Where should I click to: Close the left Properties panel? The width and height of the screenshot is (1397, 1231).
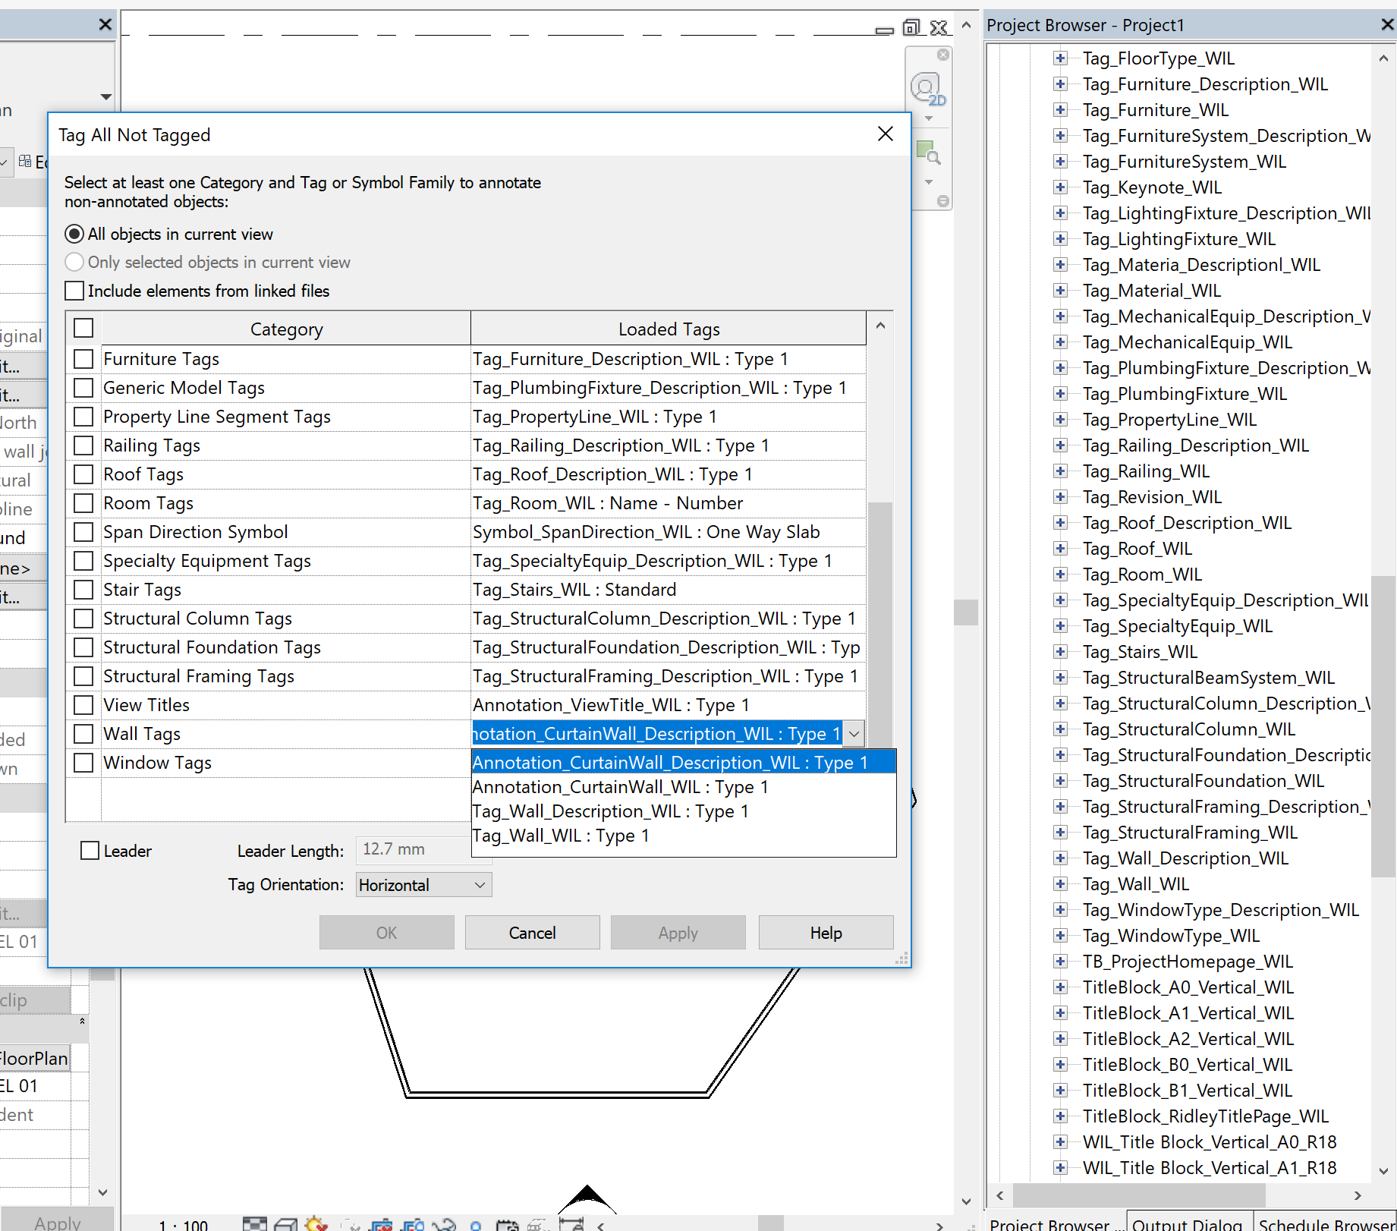pyautogui.click(x=105, y=24)
